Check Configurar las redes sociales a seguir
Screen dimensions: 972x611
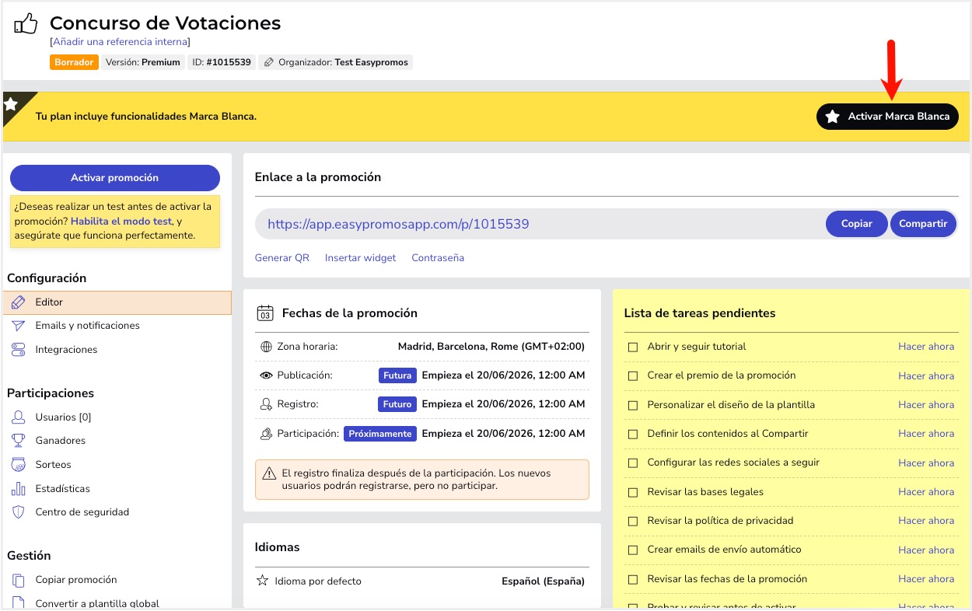(633, 463)
